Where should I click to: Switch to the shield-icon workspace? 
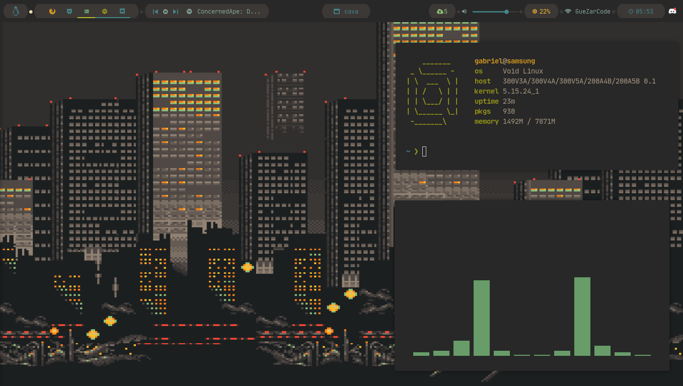tap(69, 11)
